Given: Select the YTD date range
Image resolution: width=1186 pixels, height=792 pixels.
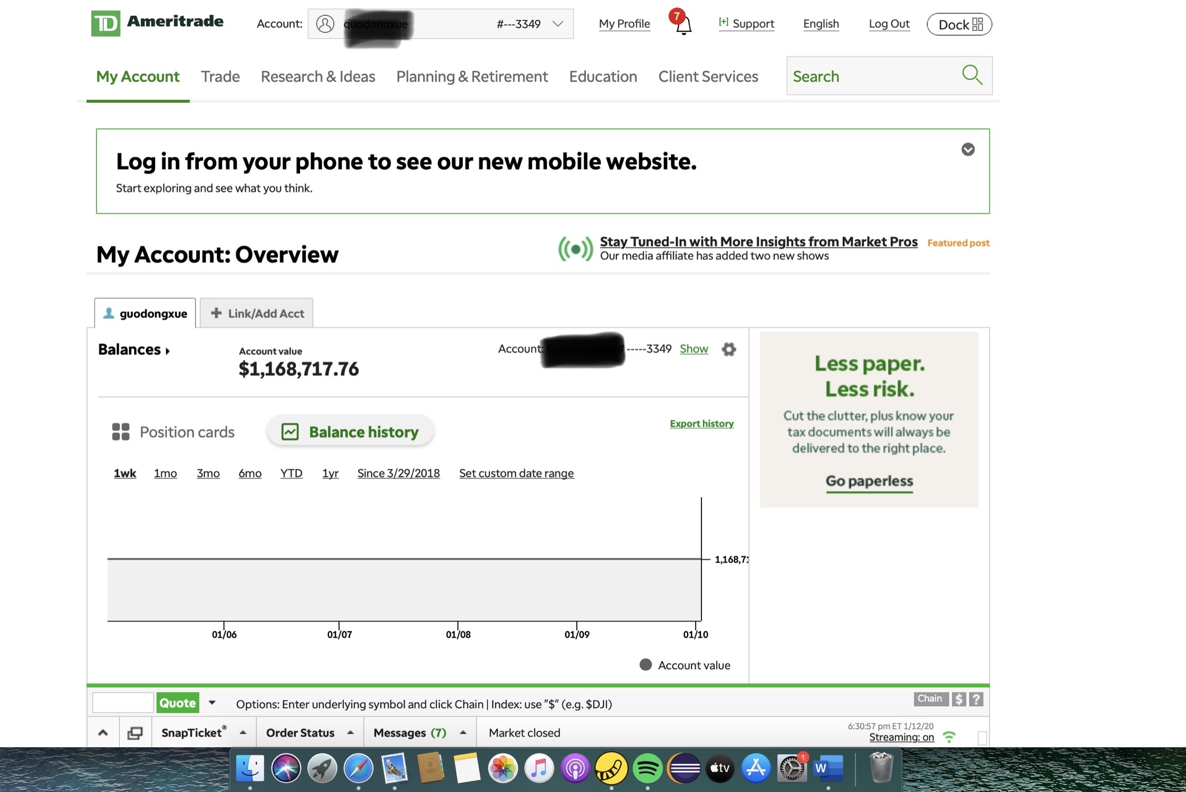Looking at the screenshot, I should (x=291, y=473).
